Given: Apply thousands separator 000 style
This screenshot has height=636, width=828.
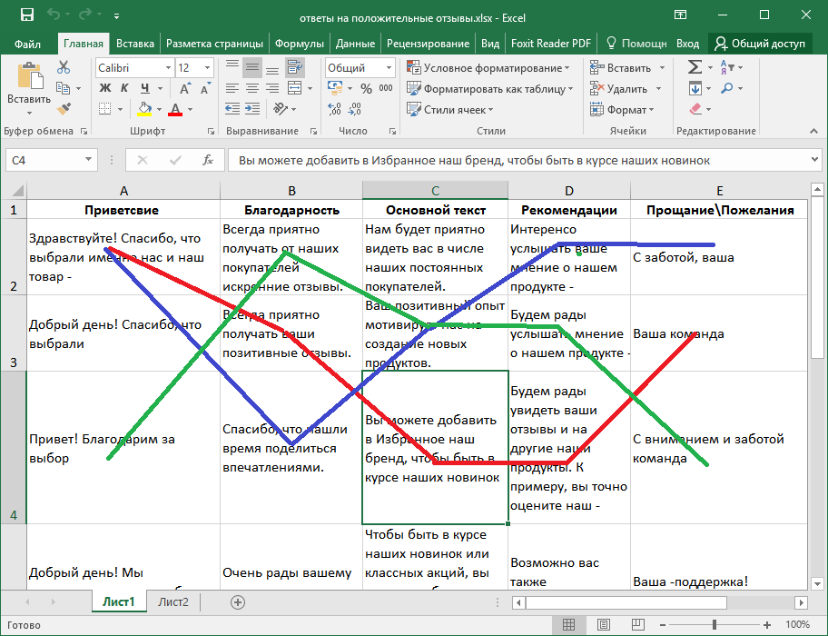Looking at the screenshot, I should tap(386, 88).
